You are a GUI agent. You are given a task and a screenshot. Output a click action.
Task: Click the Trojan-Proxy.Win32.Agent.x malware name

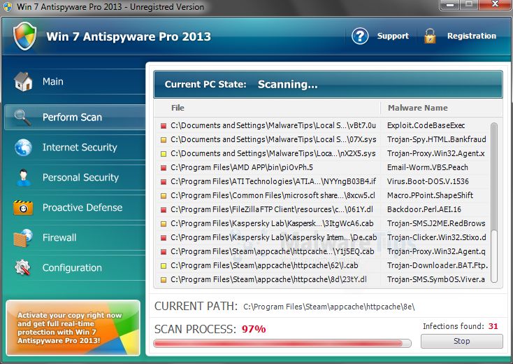tap(436, 154)
